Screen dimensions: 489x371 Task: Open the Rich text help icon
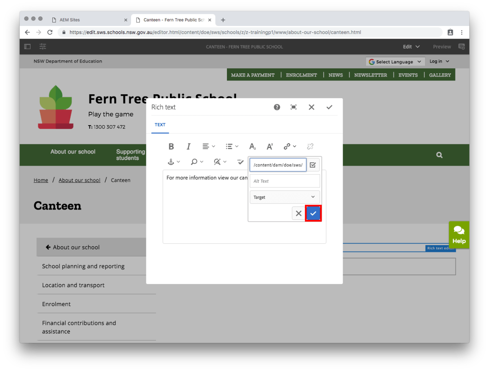pos(277,107)
